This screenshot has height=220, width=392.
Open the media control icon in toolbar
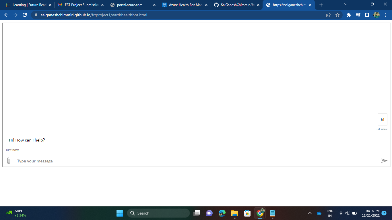point(358,15)
